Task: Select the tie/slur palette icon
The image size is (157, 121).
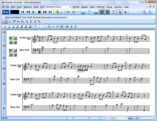Action: [x=10, y=21]
